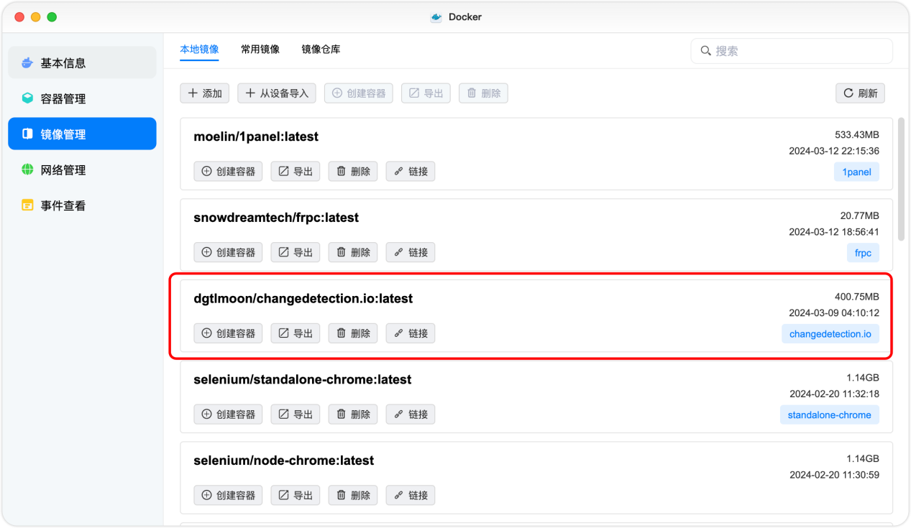Click the 添加 button above the image list
This screenshot has width=911, height=528.
(x=204, y=93)
